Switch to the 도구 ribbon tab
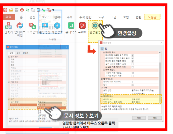The height and width of the screenshot is (134, 173). (101, 17)
